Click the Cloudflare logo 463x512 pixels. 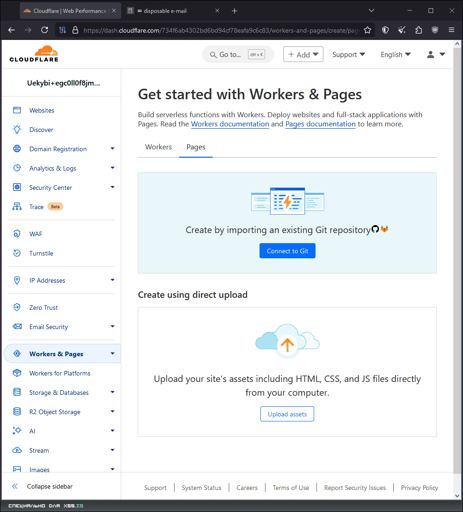coord(34,54)
